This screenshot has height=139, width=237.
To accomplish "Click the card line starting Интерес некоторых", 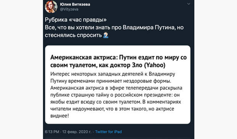I will 113,74.
